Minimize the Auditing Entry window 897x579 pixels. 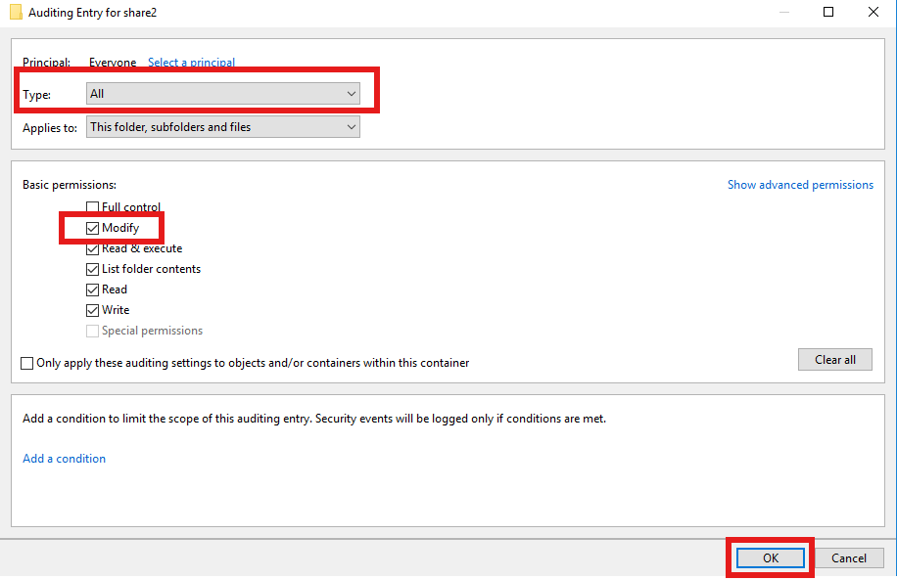[x=782, y=13]
